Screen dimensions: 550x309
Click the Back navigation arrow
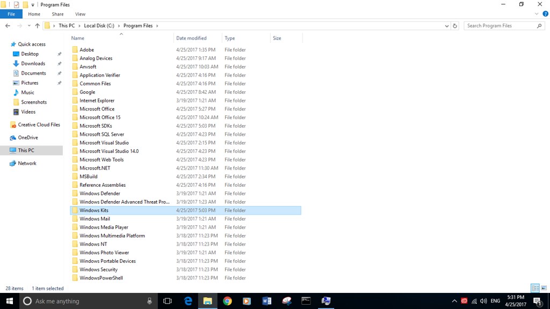[8, 26]
